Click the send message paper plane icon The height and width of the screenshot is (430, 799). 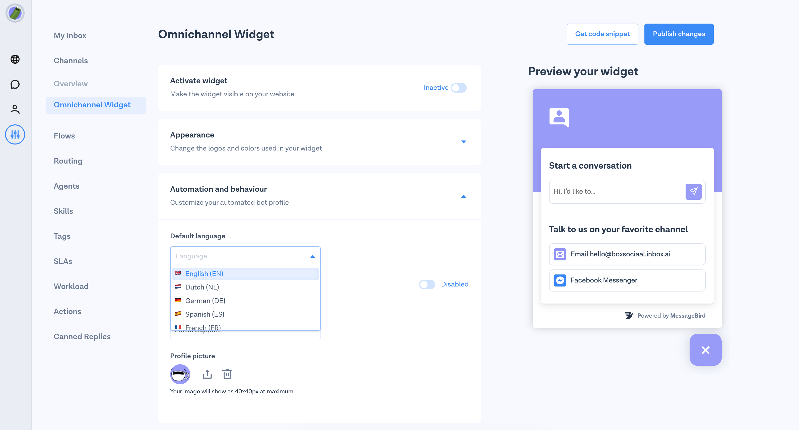(x=693, y=192)
